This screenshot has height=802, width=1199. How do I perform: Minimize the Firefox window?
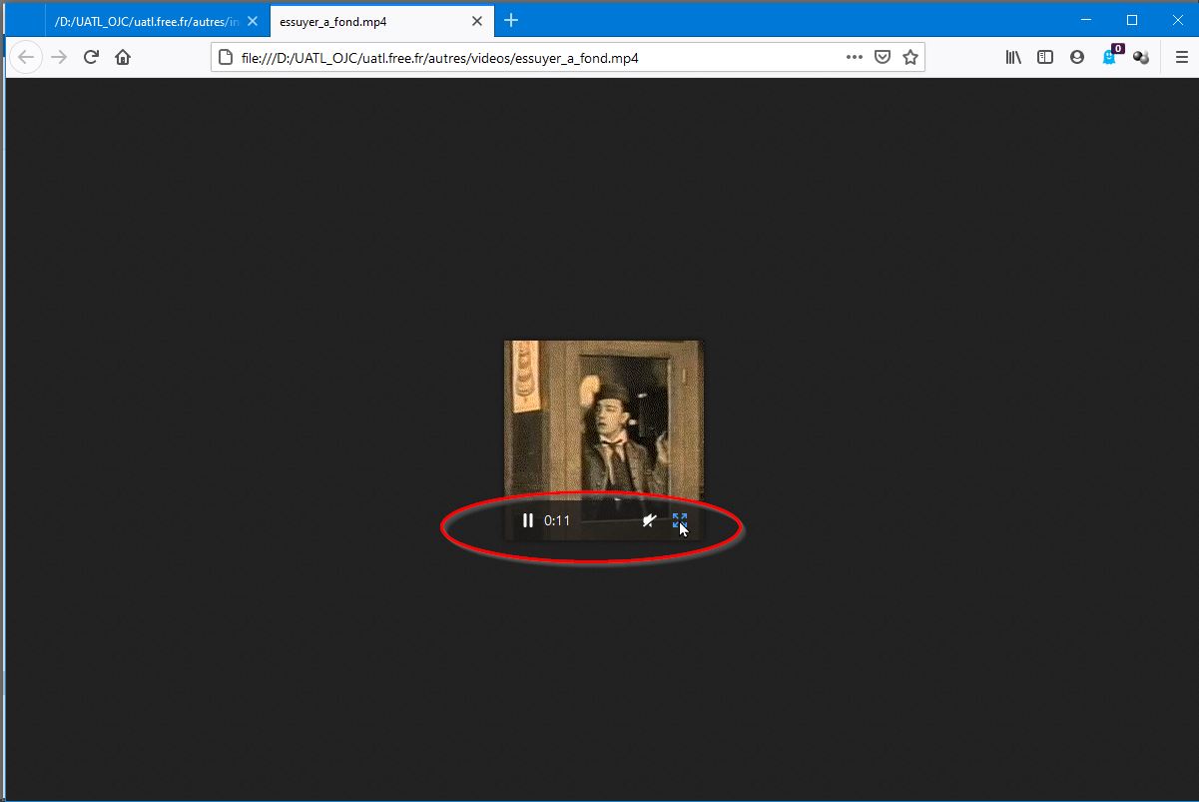click(1086, 20)
